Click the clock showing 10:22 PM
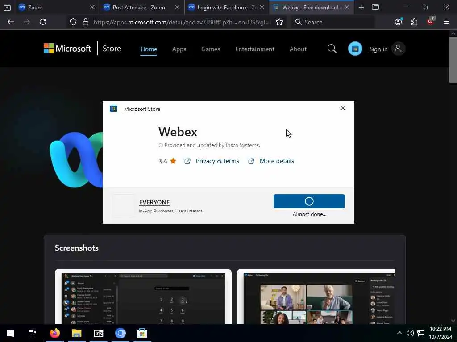 (440, 329)
